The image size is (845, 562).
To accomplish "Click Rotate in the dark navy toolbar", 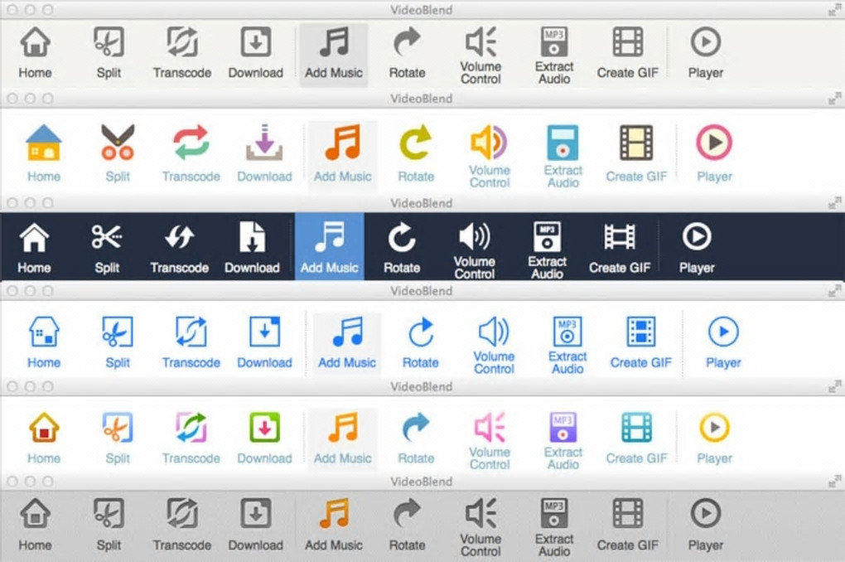I will (402, 247).
